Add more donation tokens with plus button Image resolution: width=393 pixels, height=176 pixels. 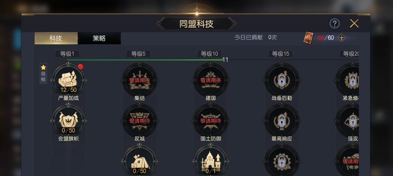[x=341, y=38]
